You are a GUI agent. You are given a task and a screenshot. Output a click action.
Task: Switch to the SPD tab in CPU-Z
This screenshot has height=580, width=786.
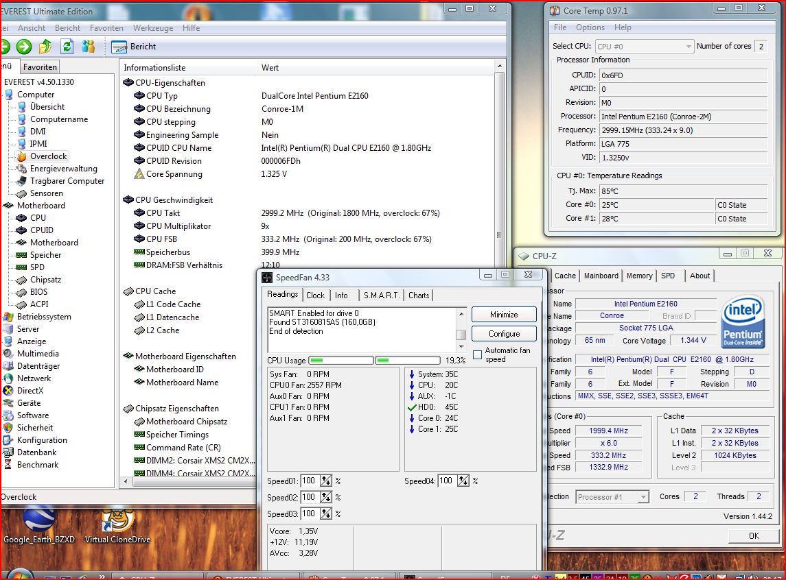point(668,276)
